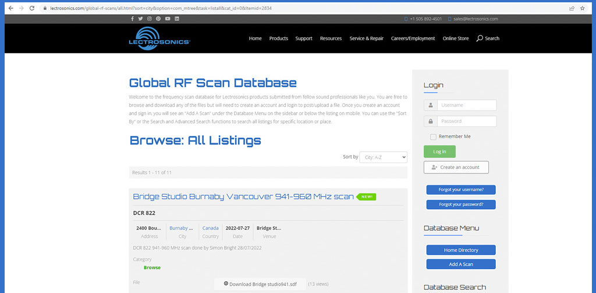Open the Resources menu
This screenshot has width=596, height=293.
(331, 38)
